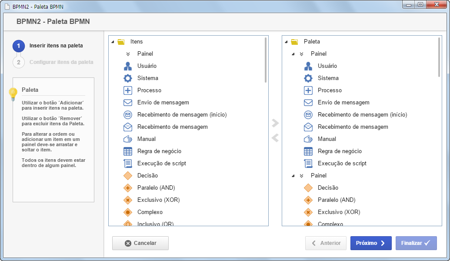
Task: Collapse the Paleta root folder
Action: coord(286,42)
